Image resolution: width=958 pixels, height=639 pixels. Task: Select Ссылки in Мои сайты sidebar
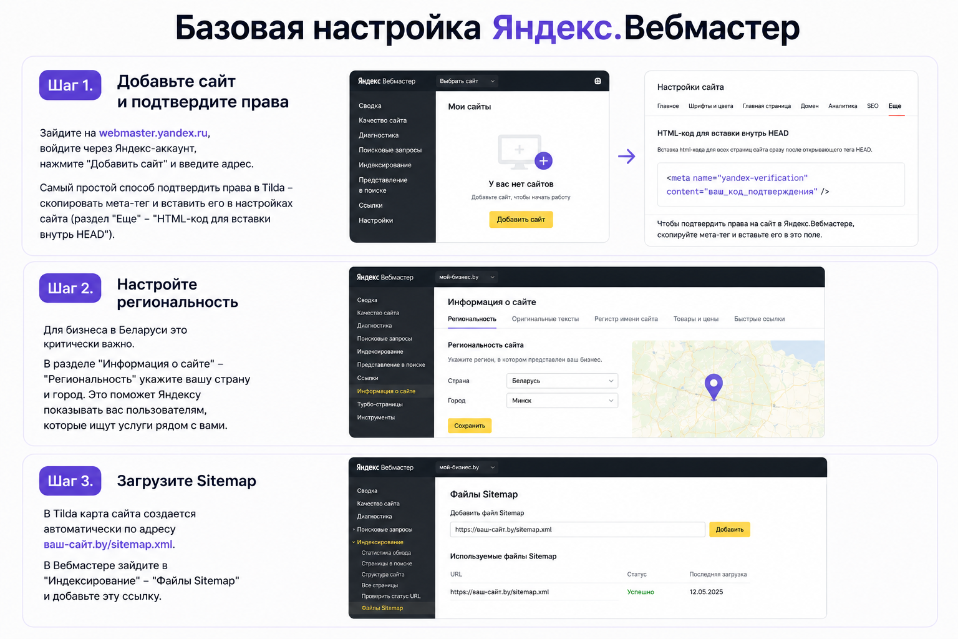click(x=370, y=205)
